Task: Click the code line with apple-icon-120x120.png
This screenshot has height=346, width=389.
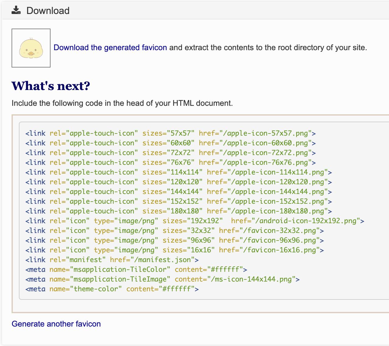Action: [179, 182]
